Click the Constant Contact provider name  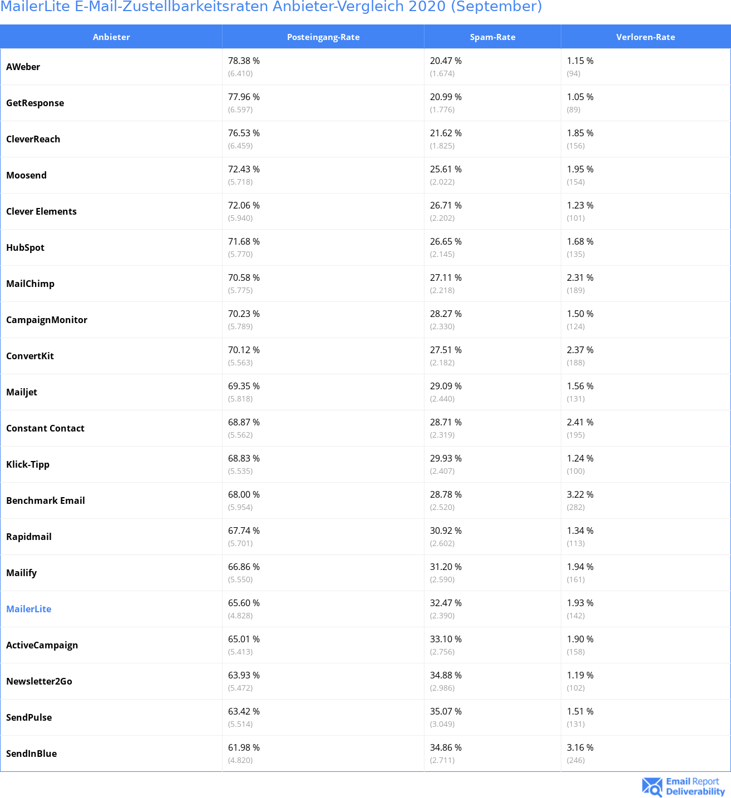pos(46,428)
